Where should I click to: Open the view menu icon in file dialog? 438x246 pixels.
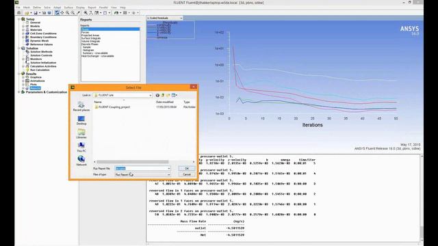[x=175, y=96]
